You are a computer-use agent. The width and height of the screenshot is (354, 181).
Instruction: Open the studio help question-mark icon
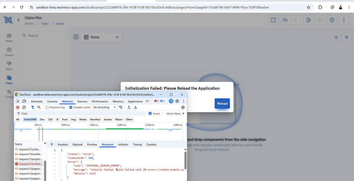coord(332,20)
